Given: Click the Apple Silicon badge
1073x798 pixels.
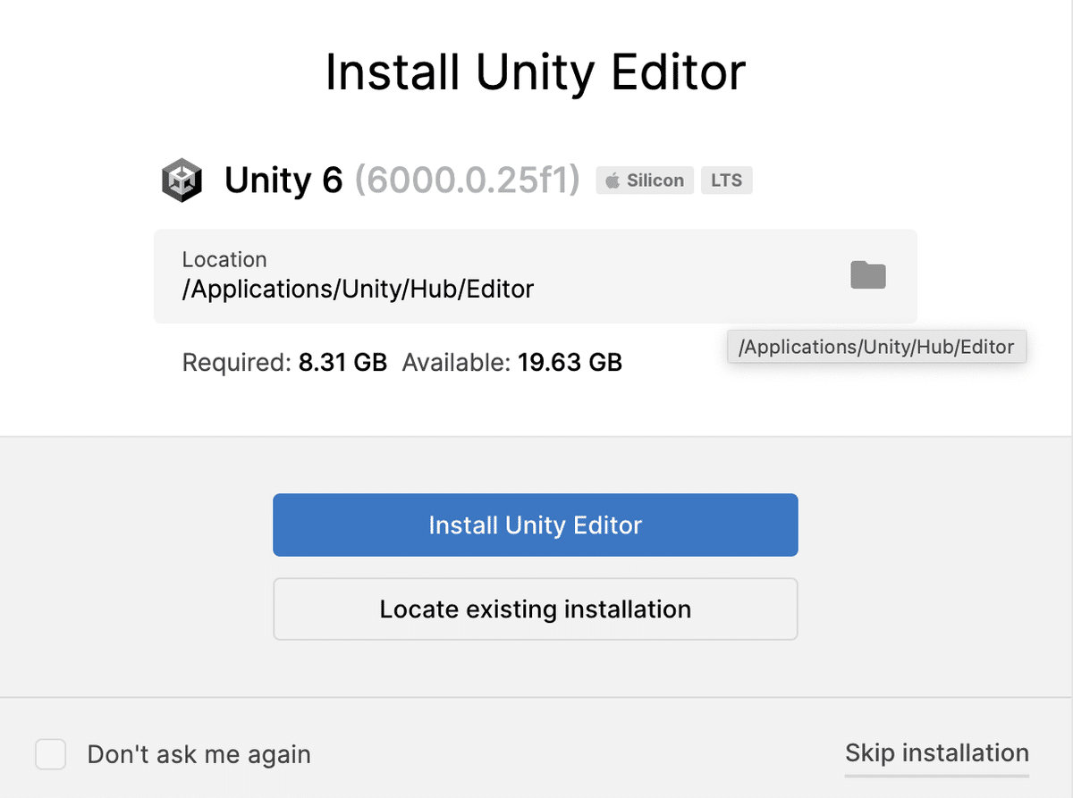Looking at the screenshot, I should (x=644, y=180).
